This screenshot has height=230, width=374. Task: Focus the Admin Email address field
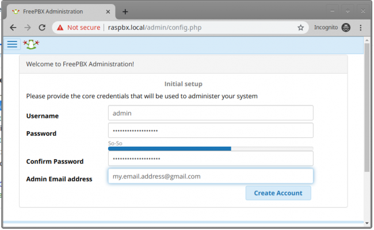211,176
